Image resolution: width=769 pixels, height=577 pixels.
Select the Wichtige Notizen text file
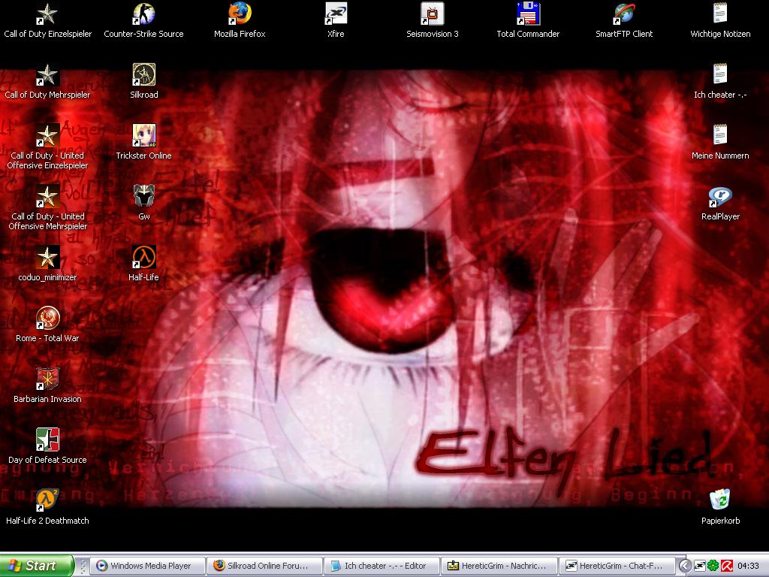[720, 14]
